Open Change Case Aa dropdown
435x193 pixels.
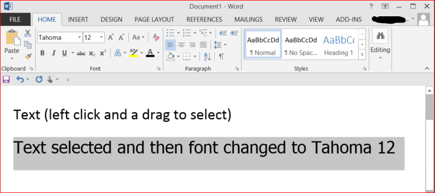click(x=138, y=37)
